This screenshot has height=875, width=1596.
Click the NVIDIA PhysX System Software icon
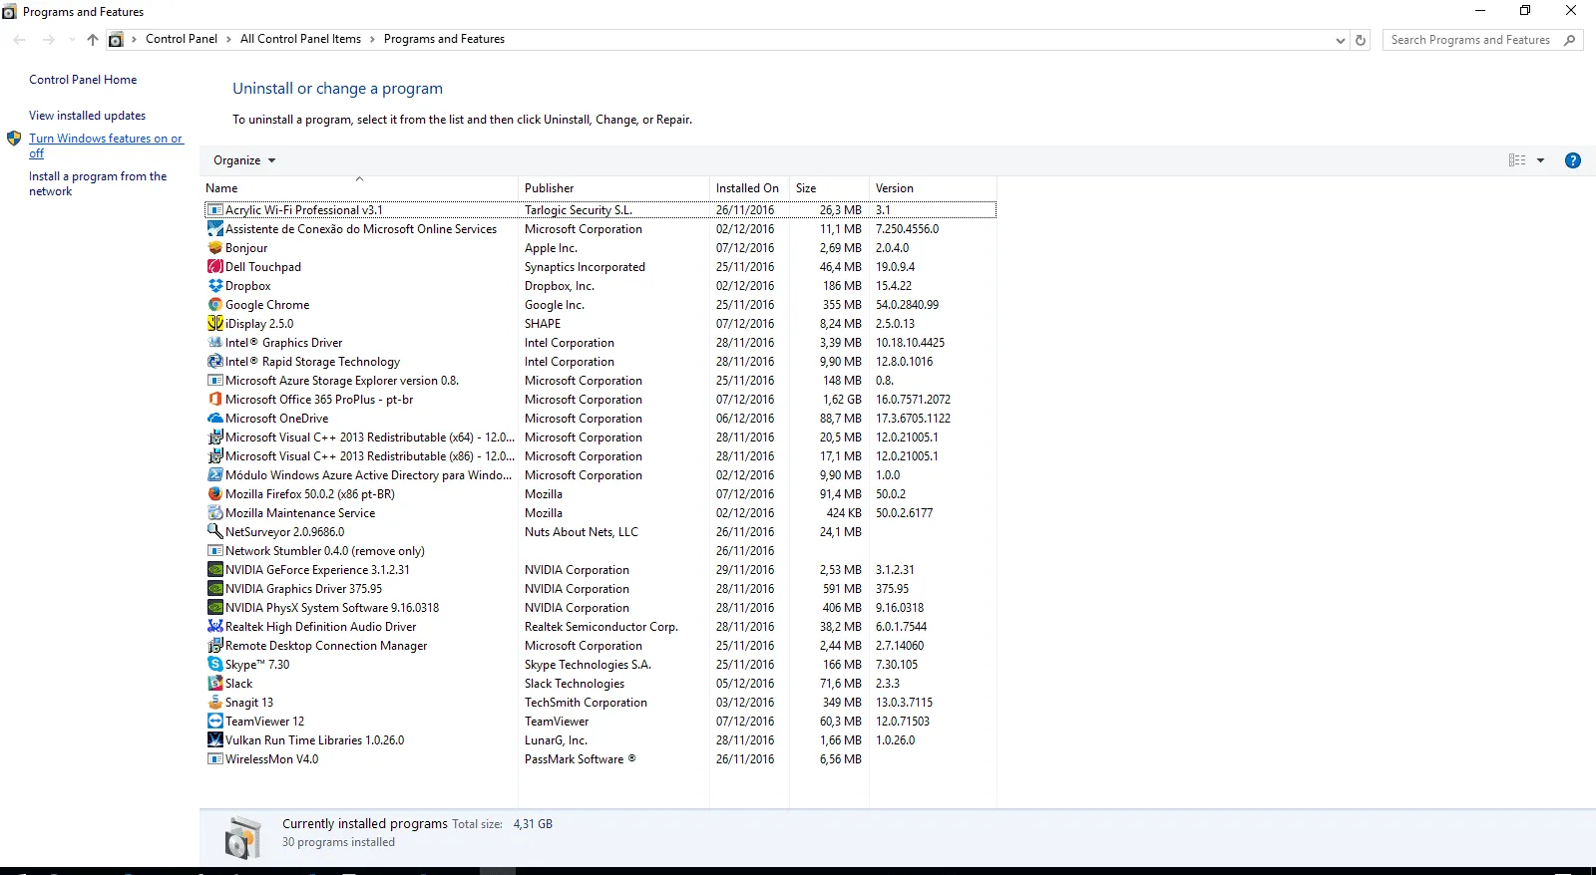pos(214,608)
